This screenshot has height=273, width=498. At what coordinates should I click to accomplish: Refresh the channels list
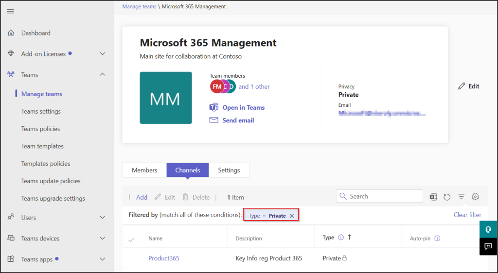tap(447, 197)
